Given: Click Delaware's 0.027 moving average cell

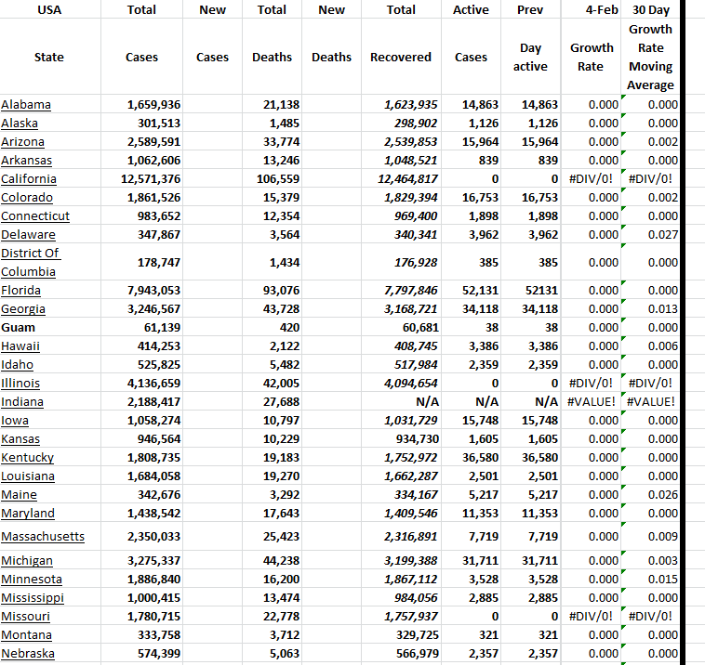Looking at the screenshot, I should 650,234.
